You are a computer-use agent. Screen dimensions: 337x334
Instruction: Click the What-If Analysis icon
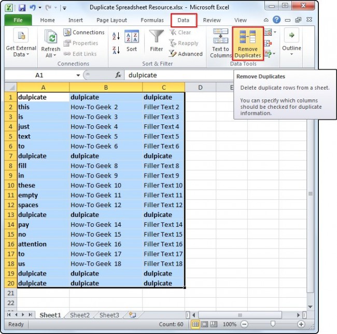[268, 53]
